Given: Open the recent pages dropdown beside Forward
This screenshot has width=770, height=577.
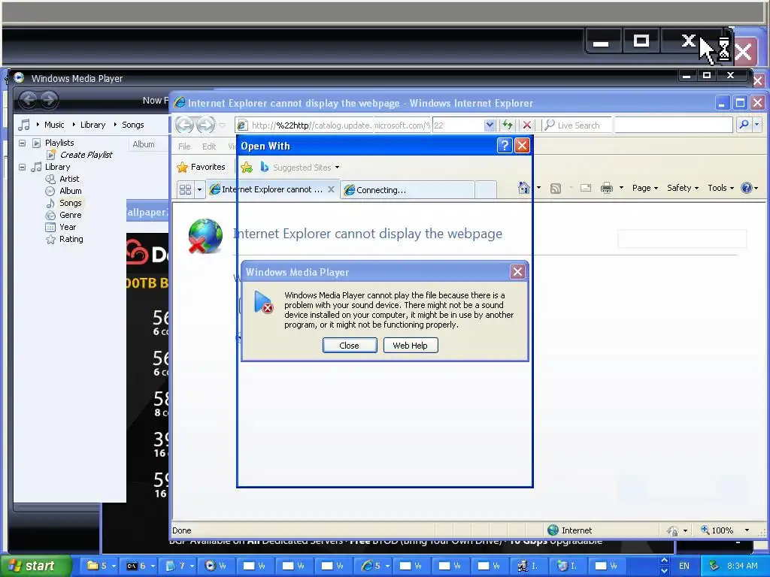Looking at the screenshot, I should point(222,125).
